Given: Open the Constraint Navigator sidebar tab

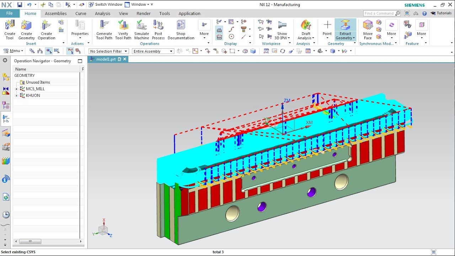Looking at the screenshot, I should tap(6, 91).
